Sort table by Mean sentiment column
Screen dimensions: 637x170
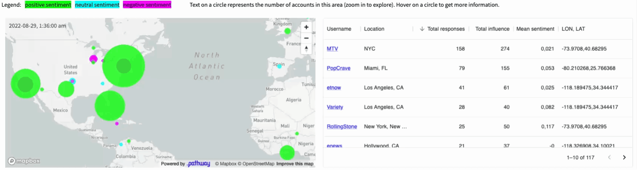coord(535,29)
